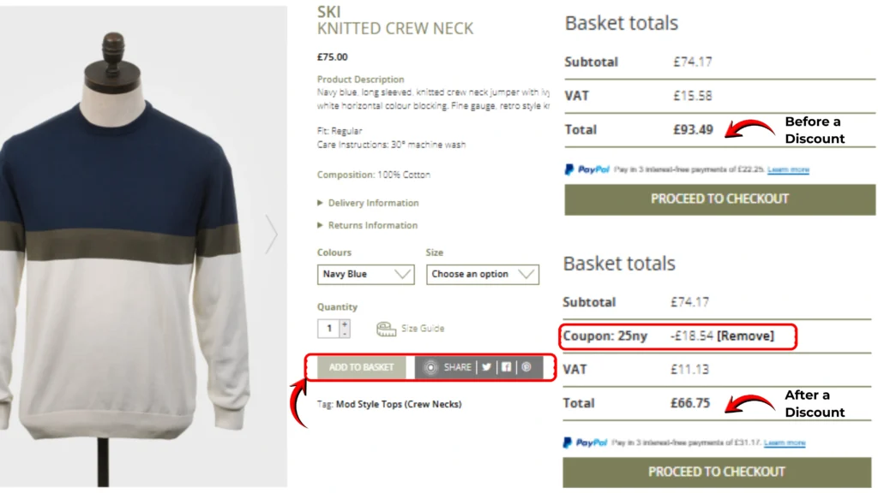This screenshot has height=493, width=878.
Task: Click the upper Proceed to Checkout button
Action: (x=719, y=199)
